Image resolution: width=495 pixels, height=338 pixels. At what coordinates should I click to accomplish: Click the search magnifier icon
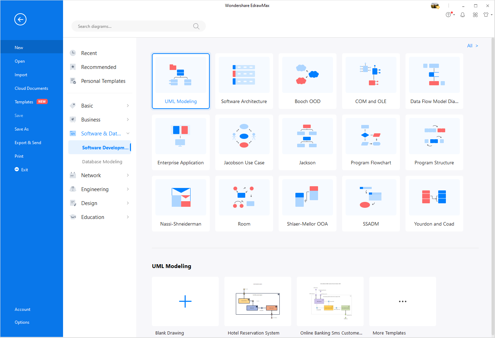coord(196,26)
